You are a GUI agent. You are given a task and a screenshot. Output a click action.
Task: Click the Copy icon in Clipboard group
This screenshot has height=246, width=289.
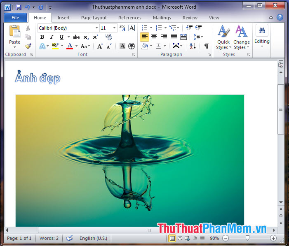coord(28,37)
